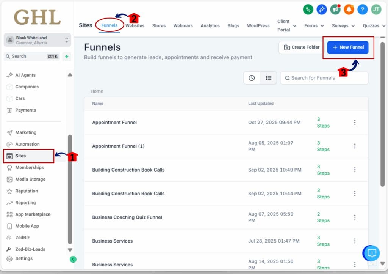Click the JT profile avatar

pyautogui.click(x=376, y=9)
